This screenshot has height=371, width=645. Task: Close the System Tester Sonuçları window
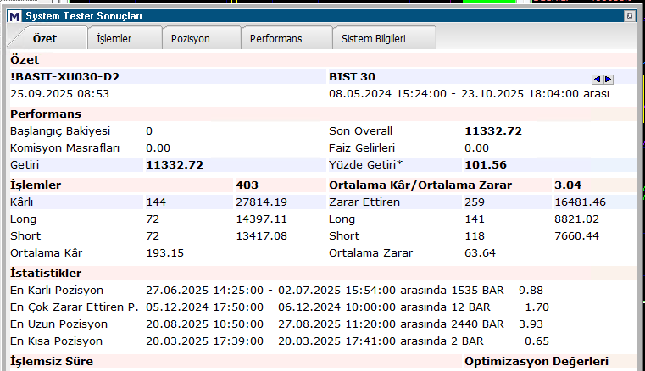click(630, 16)
